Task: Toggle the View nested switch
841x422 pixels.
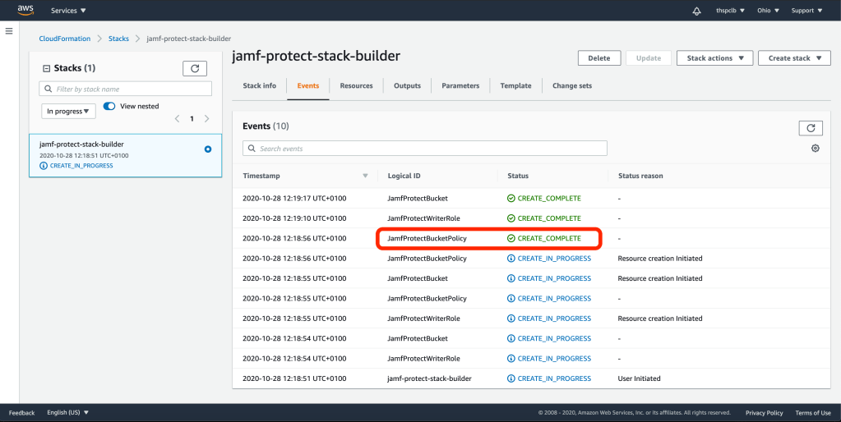Action: click(109, 106)
